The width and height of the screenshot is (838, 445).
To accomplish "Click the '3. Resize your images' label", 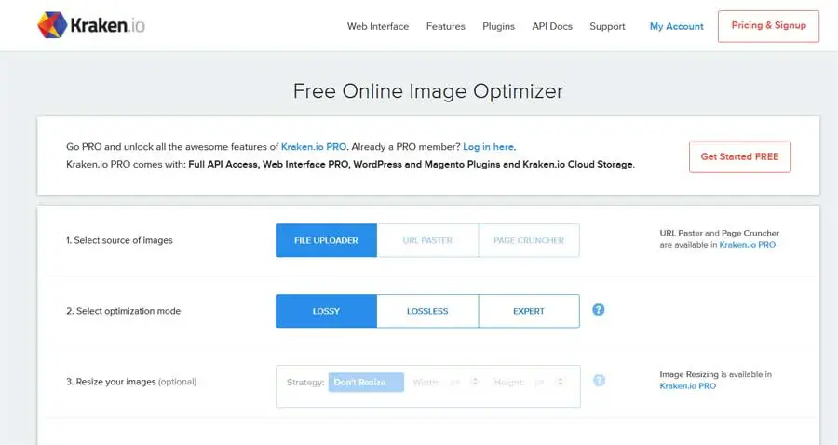I will (131, 382).
